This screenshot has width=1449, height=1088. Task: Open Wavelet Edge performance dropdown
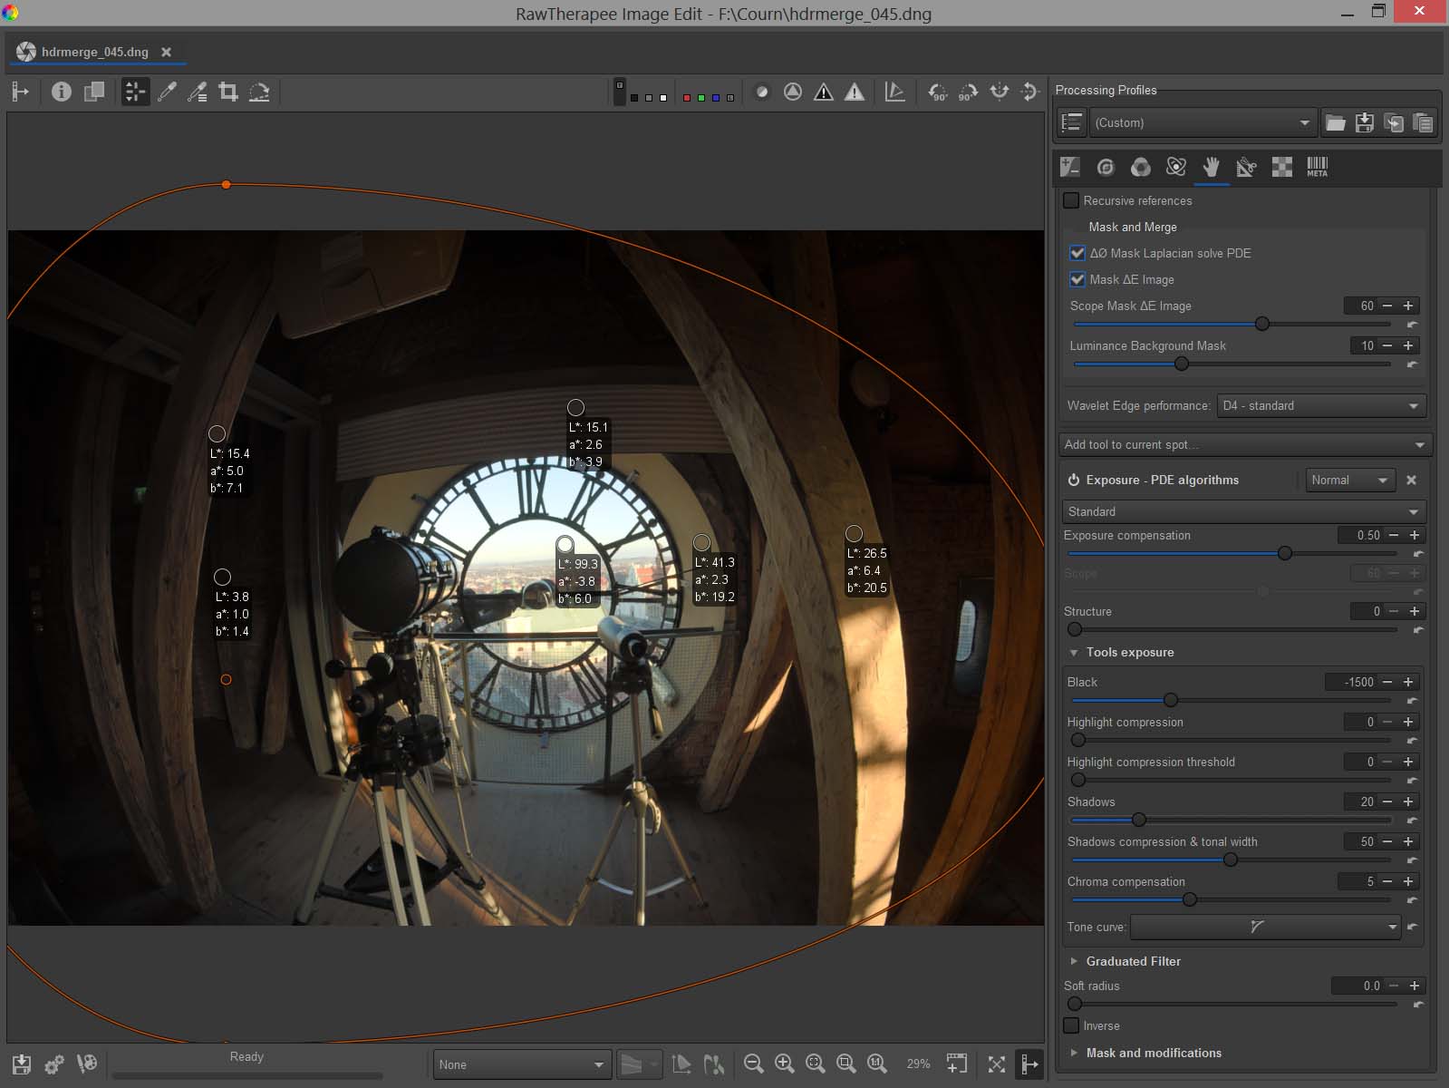1319,405
